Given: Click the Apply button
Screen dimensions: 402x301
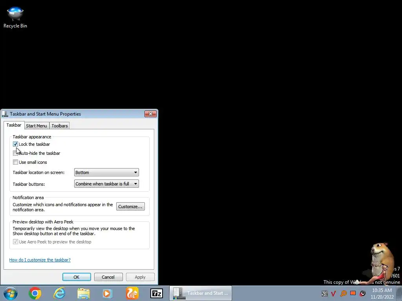Looking at the screenshot, I should [140, 277].
